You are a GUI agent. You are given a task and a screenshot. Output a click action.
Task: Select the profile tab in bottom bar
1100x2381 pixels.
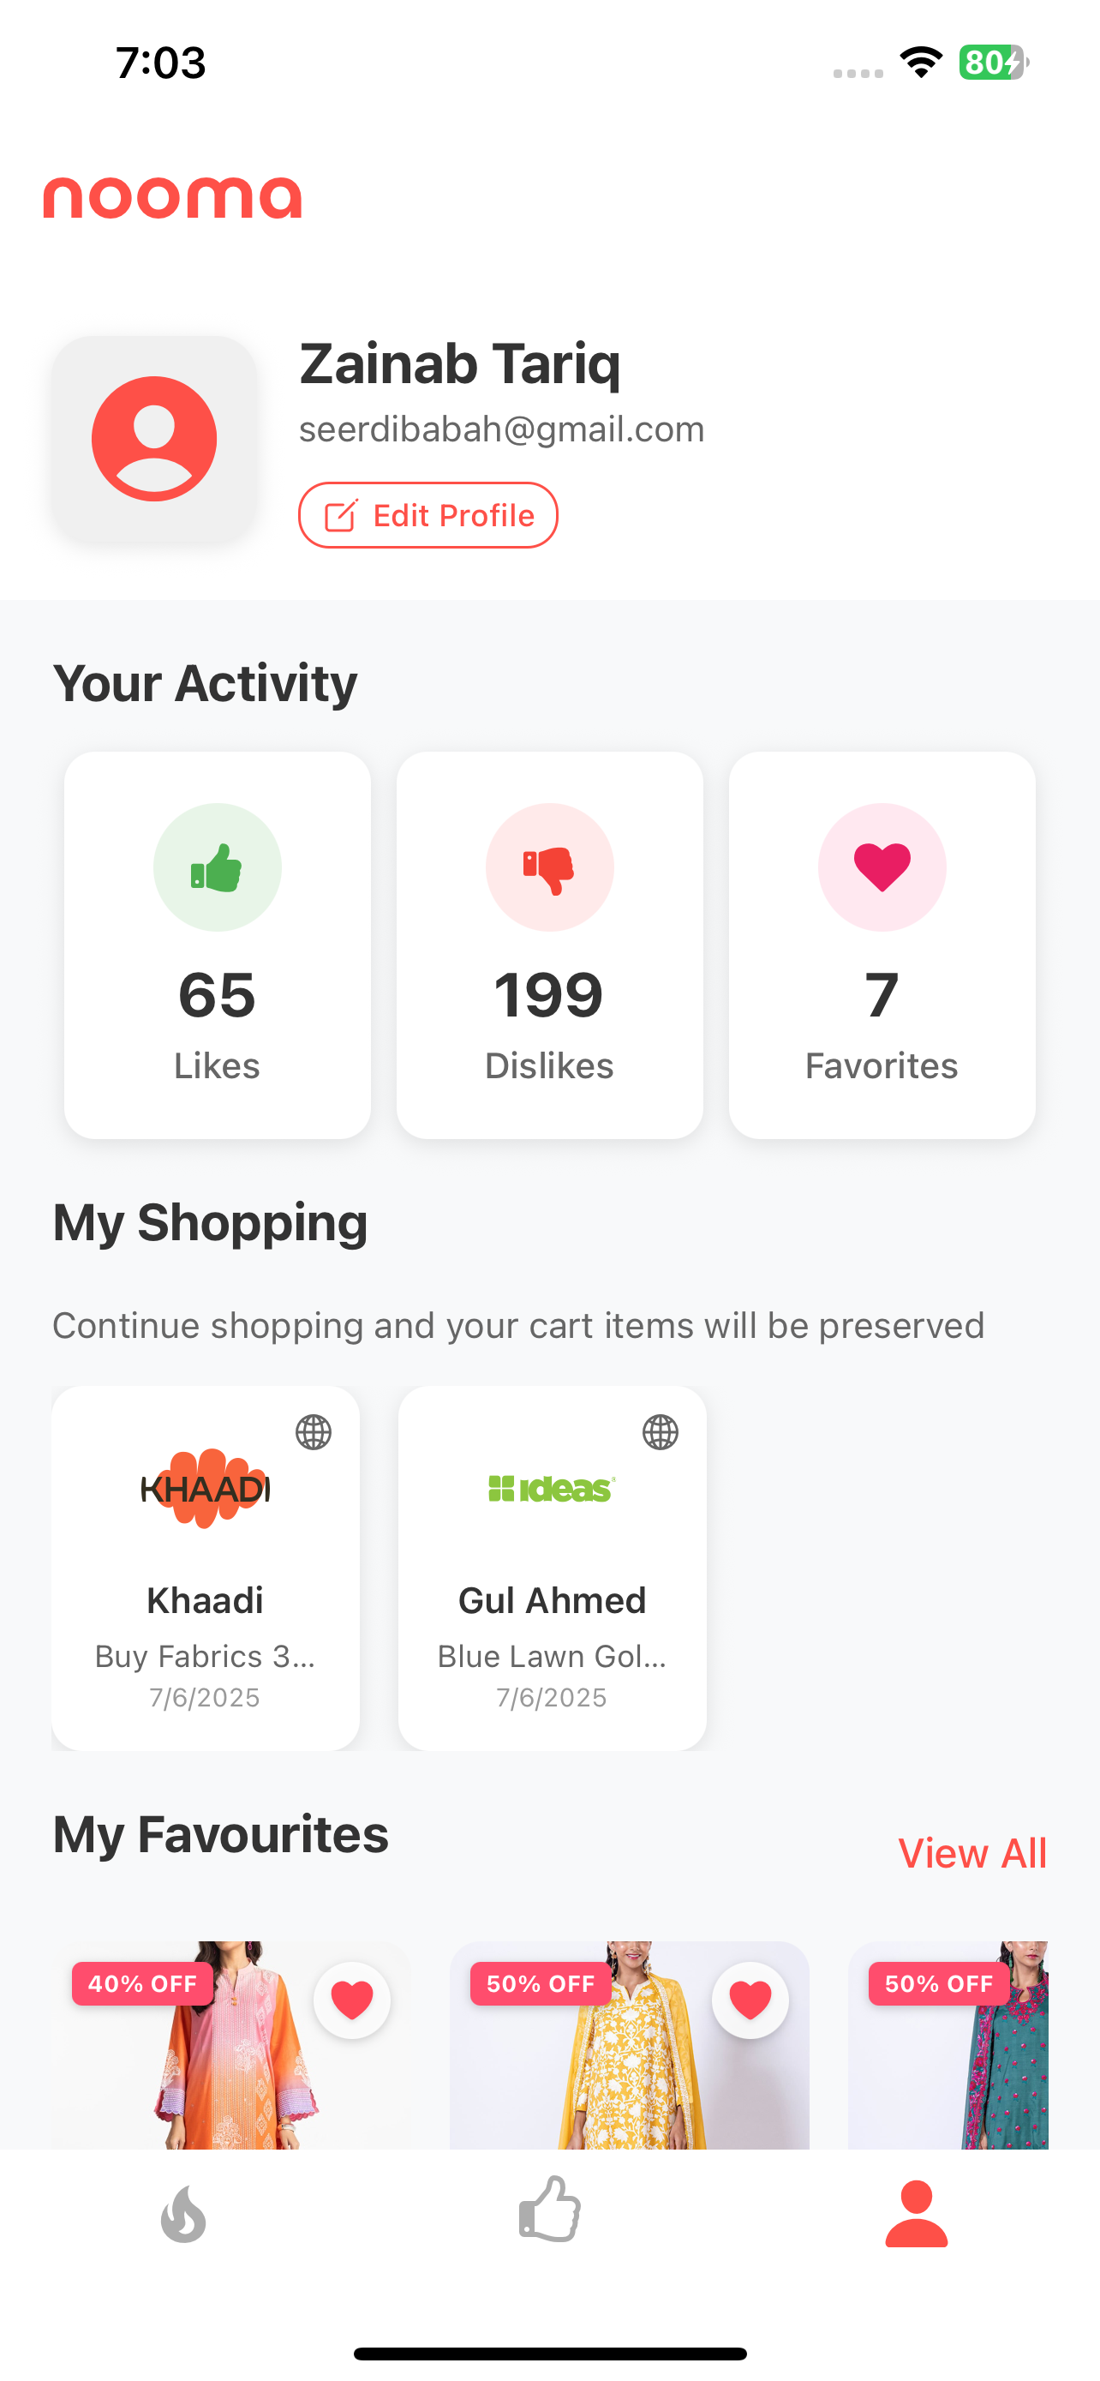click(916, 2214)
